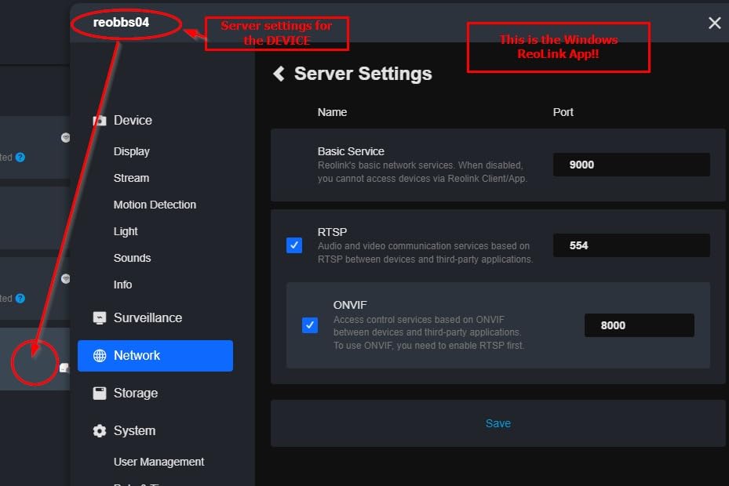Open User Management
729x486 pixels.
(x=159, y=462)
